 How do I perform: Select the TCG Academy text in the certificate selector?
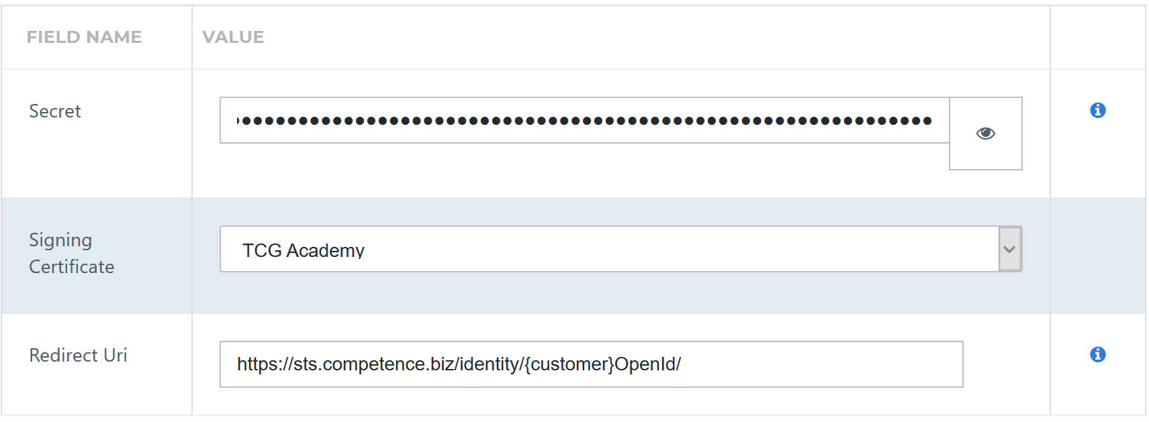point(304,250)
